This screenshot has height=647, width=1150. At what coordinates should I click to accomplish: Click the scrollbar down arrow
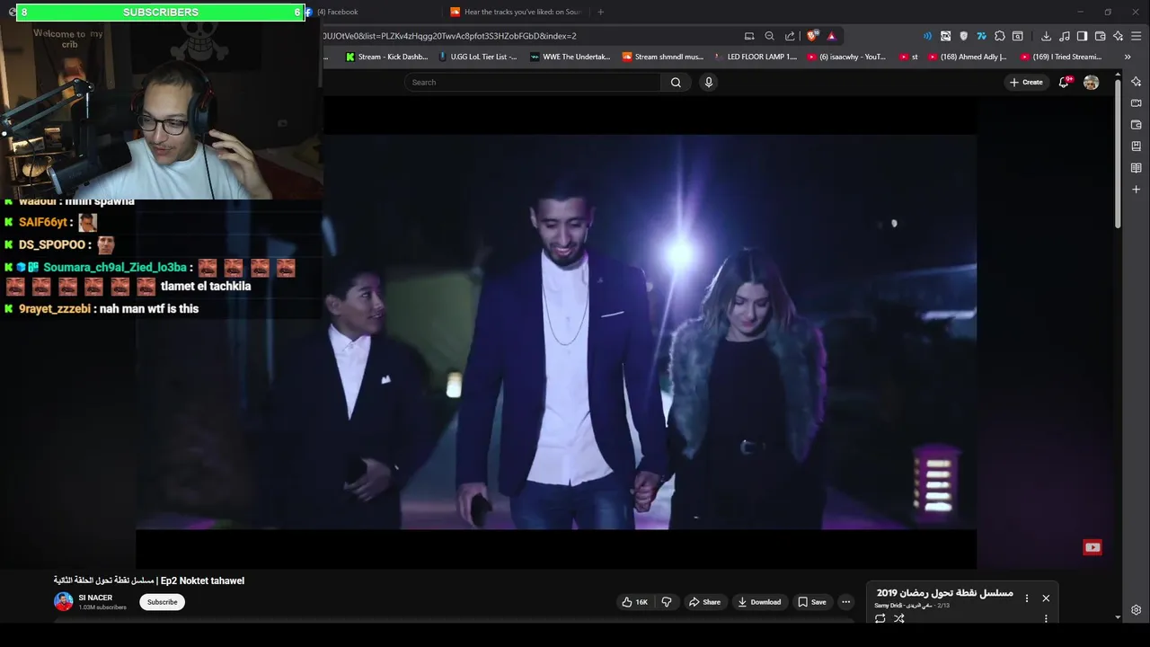click(x=1118, y=617)
